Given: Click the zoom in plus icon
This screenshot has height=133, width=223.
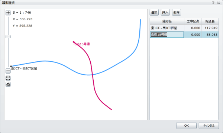Looking at the screenshot, I should coord(8,13).
